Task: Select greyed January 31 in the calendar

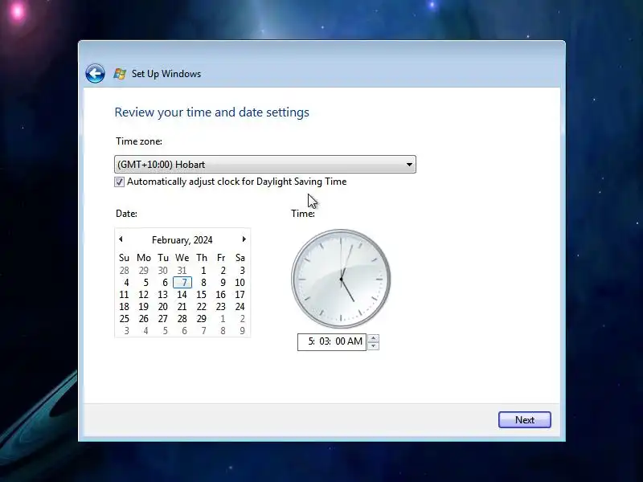Action: (x=182, y=271)
